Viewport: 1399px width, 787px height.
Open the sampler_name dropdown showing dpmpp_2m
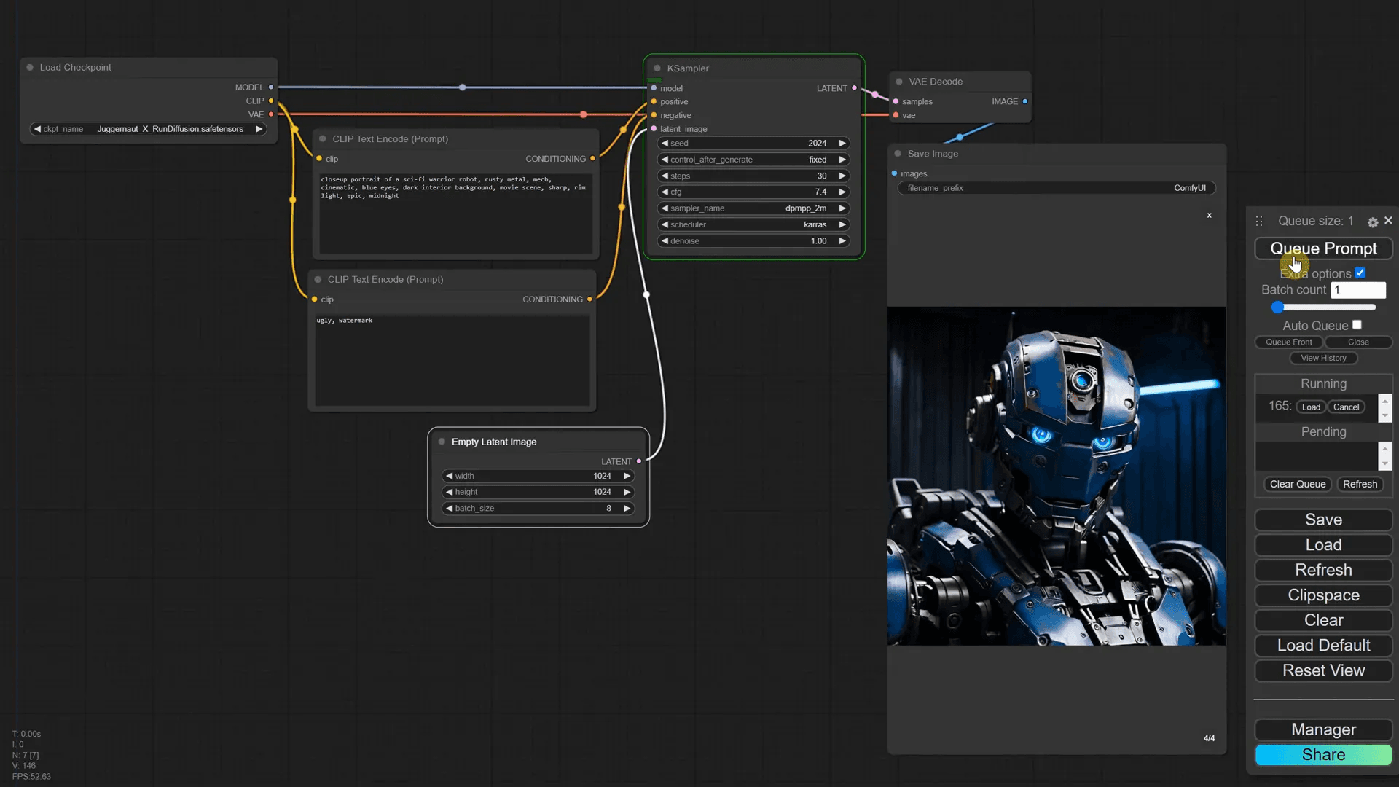(753, 208)
